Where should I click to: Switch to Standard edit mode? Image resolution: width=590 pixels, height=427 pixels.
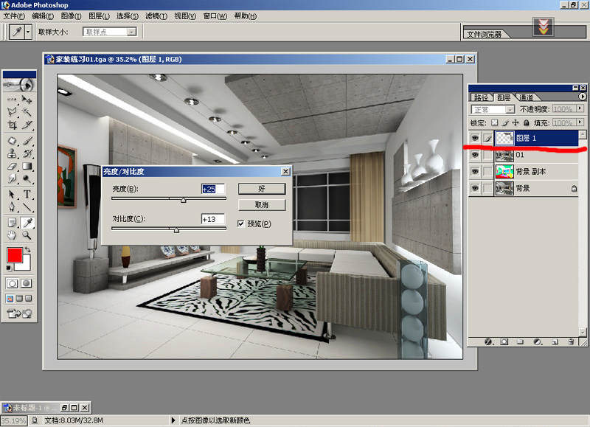tap(12, 283)
